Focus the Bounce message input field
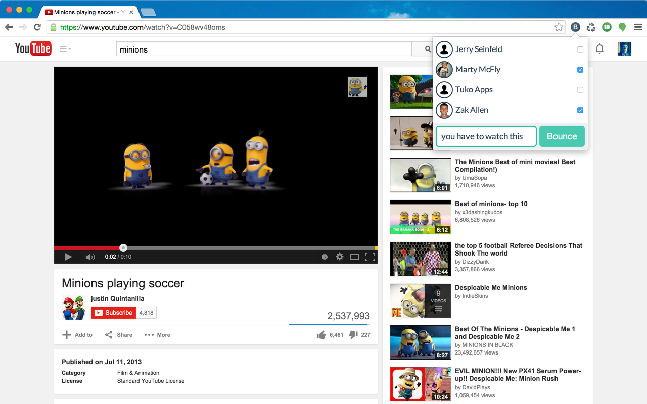The width and height of the screenshot is (647, 404). [486, 136]
